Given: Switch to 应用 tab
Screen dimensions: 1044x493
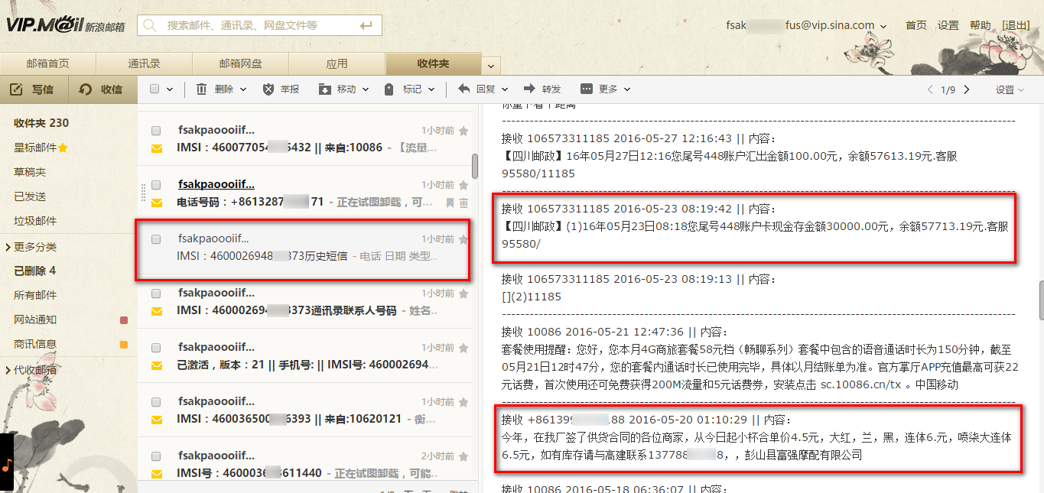Looking at the screenshot, I should 337,63.
